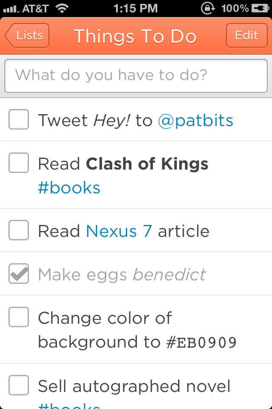This screenshot has height=409, width=272.
Task: Tap the Edit button
Action: (x=247, y=35)
